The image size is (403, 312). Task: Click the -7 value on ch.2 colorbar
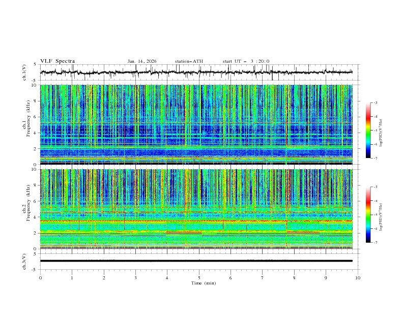pyautogui.click(x=375, y=243)
